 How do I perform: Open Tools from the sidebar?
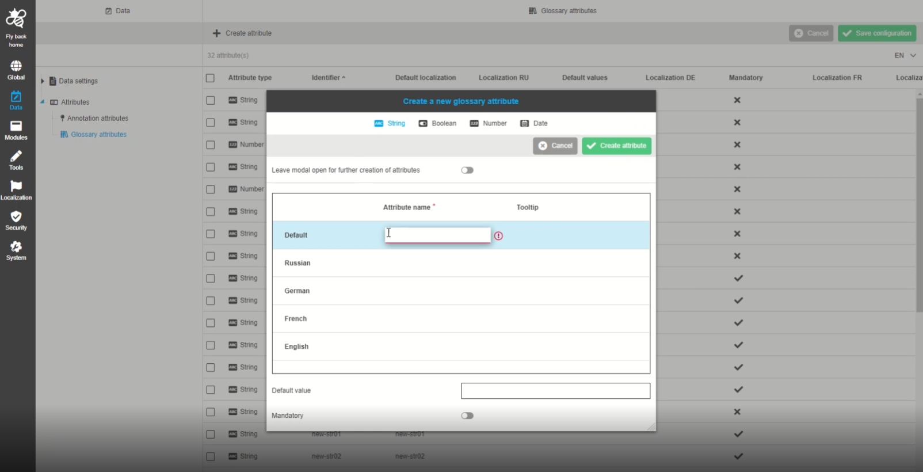point(16,161)
